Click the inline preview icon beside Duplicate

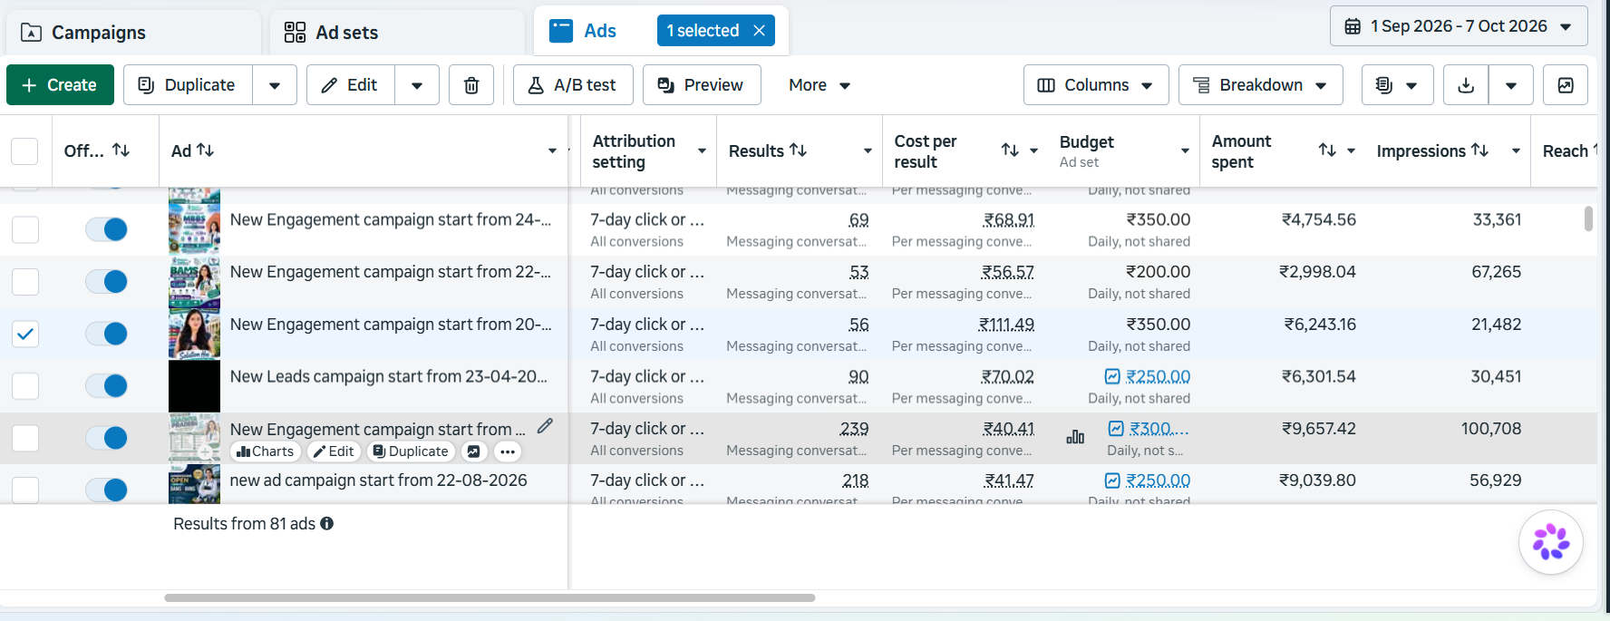[473, 451]
